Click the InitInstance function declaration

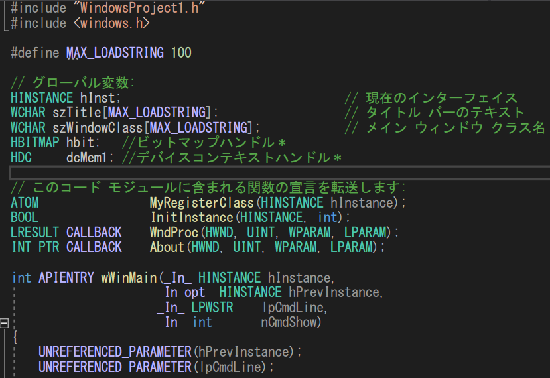(192, 218)
